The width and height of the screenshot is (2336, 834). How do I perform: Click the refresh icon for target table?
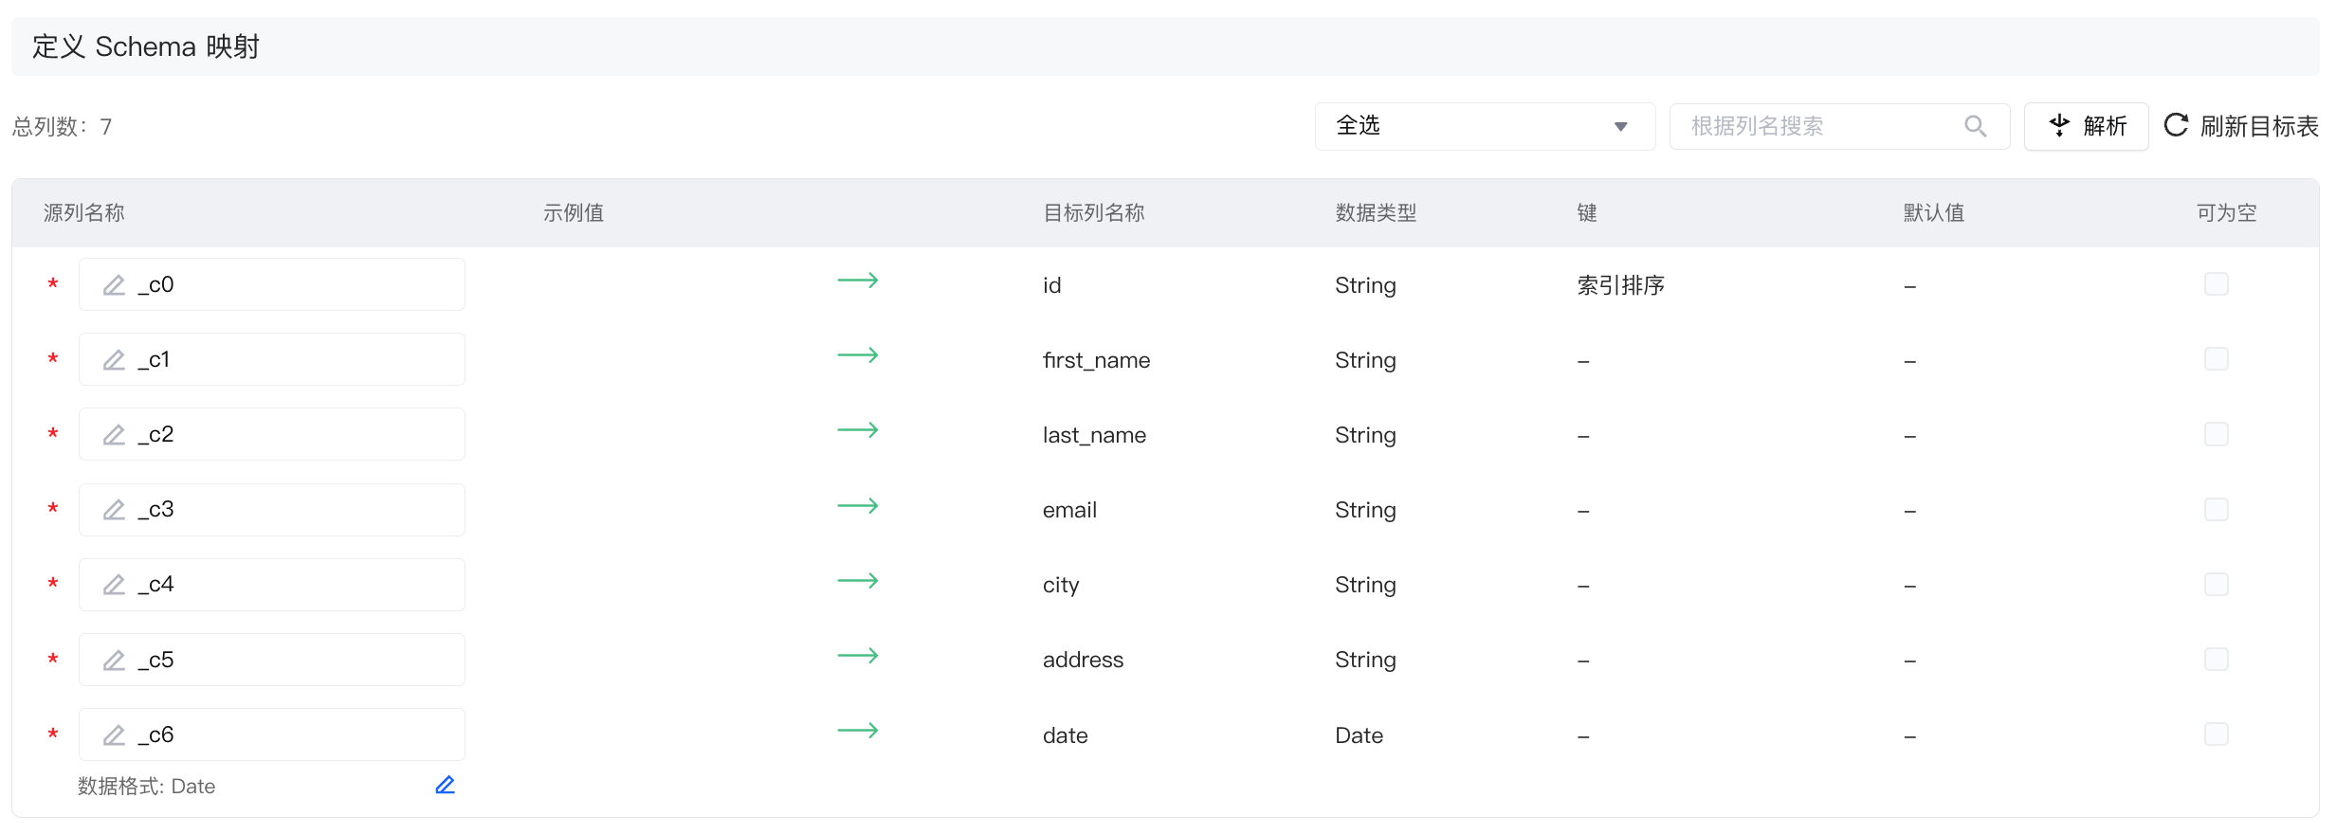pos(2176,125)
